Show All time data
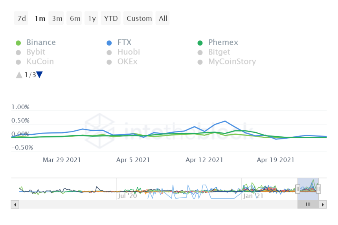This screenshot has width=338, height=225. [x=163, y=18]
